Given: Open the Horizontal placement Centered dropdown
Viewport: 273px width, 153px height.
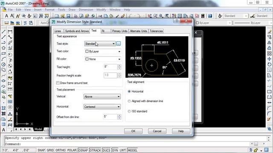Looking at the screenshot, I should point(102,107).
